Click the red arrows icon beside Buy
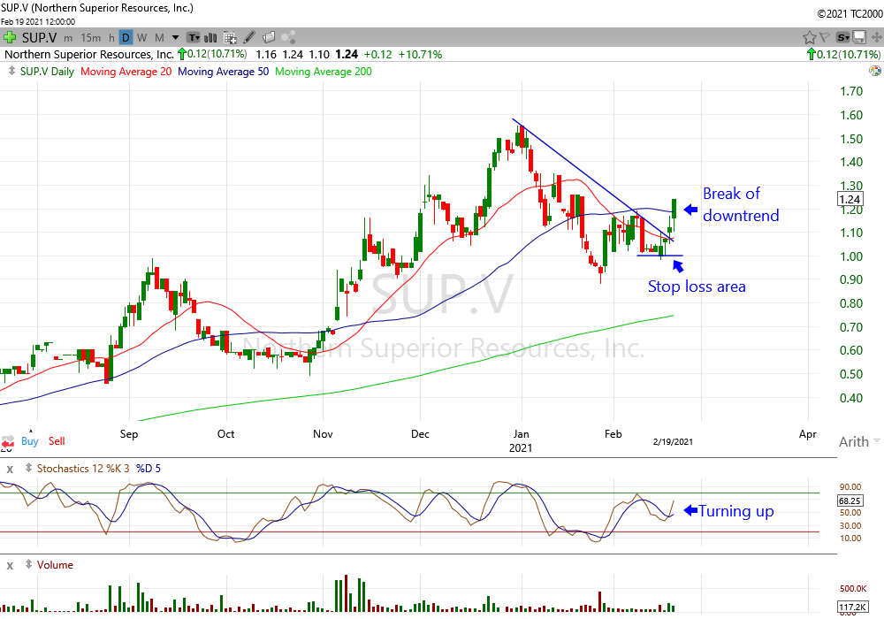884x619 pixels. 8,442
